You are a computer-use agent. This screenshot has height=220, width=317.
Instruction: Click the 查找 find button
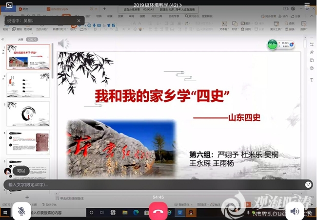pos(290,23)
